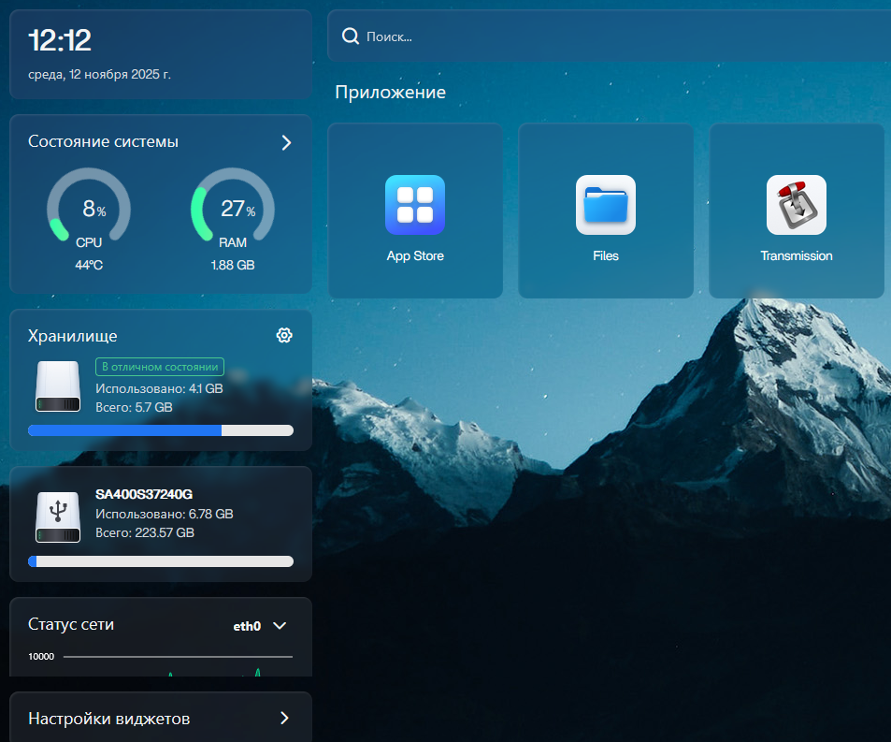Click the 1.88 GB RAM value
This screenshot has height=742, width=891.
click(x=233, y=265)
